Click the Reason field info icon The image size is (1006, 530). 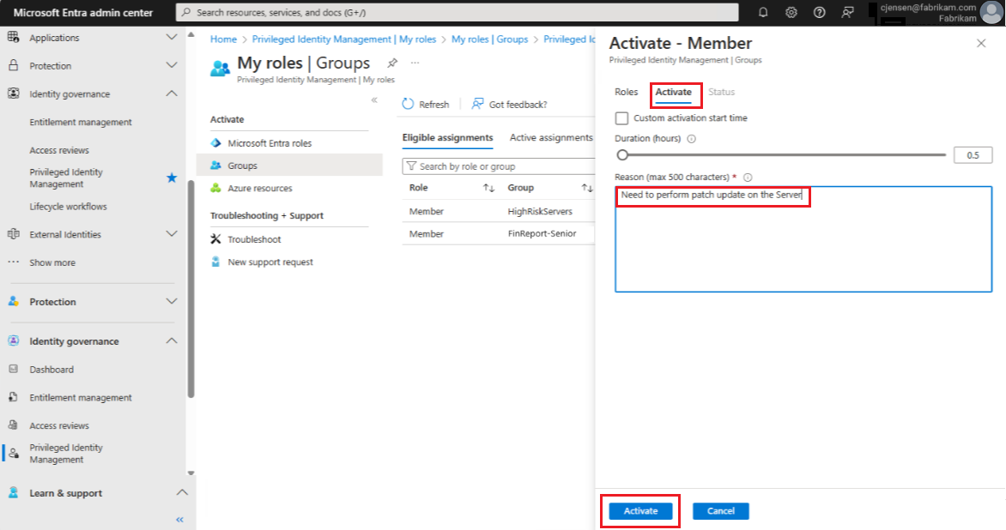pyautogui.click(x=748, y=178)
